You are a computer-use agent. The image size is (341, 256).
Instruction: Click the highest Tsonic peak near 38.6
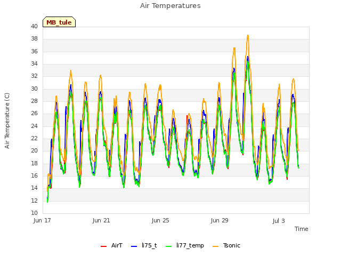(248, 36)
